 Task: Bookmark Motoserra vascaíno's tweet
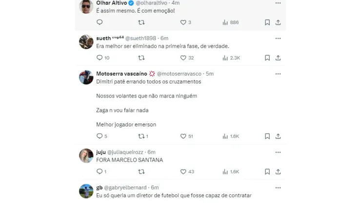click(x=267, y=136)
